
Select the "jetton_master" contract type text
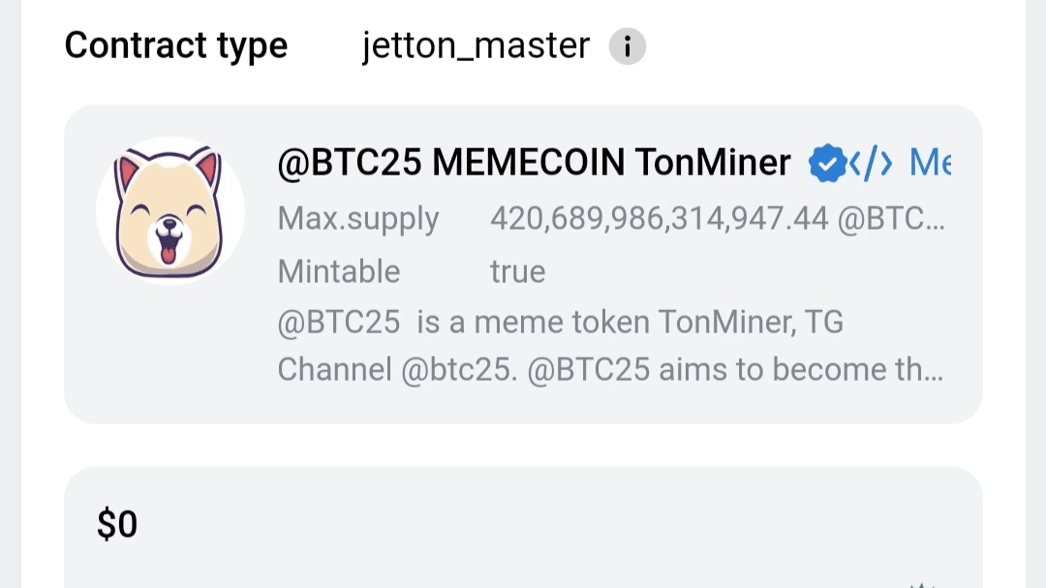click(476, 46)
